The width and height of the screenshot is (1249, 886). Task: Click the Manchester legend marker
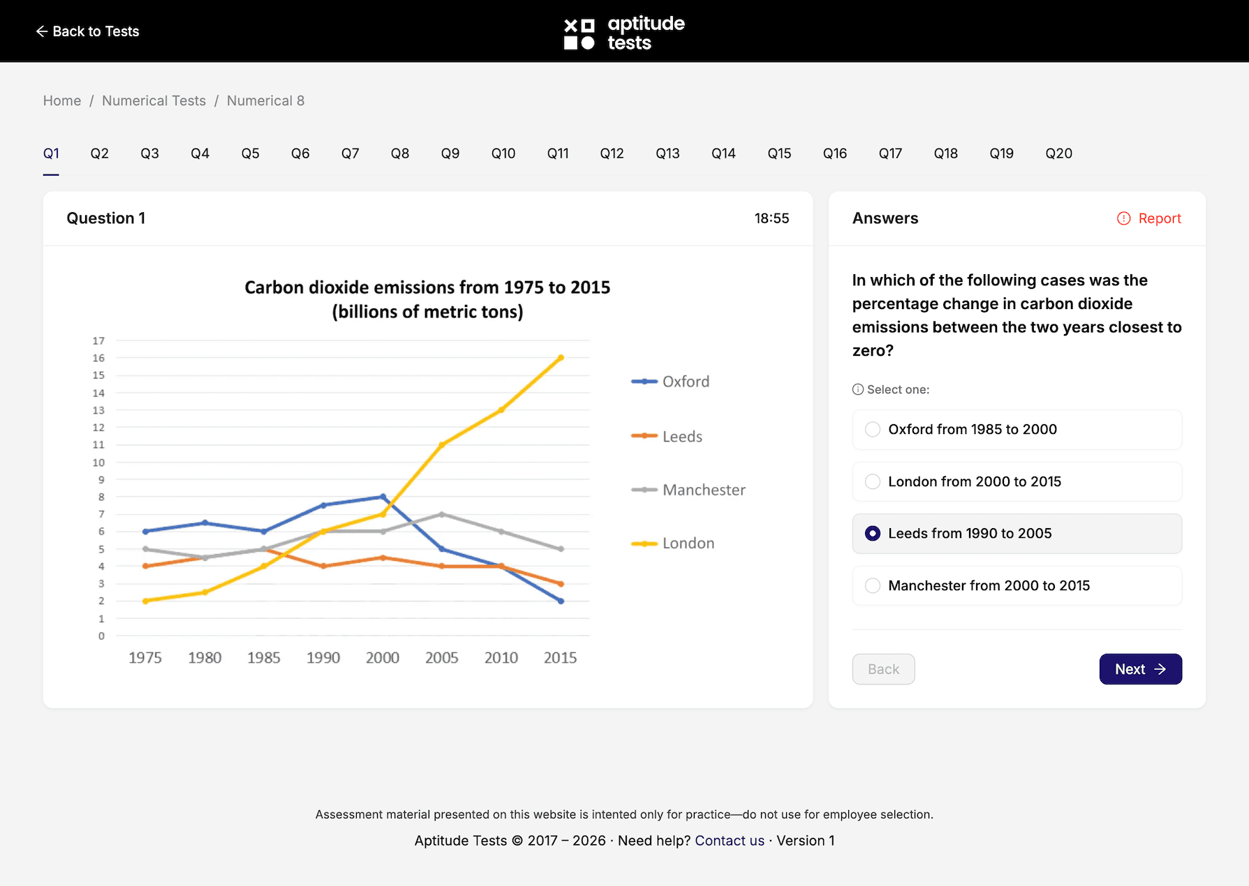(644, 490)
